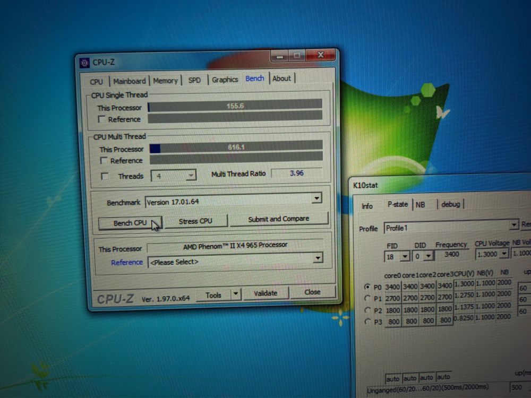
Task: Click the Multi Thread Ratio value 3.96
Action: [297, 173]
